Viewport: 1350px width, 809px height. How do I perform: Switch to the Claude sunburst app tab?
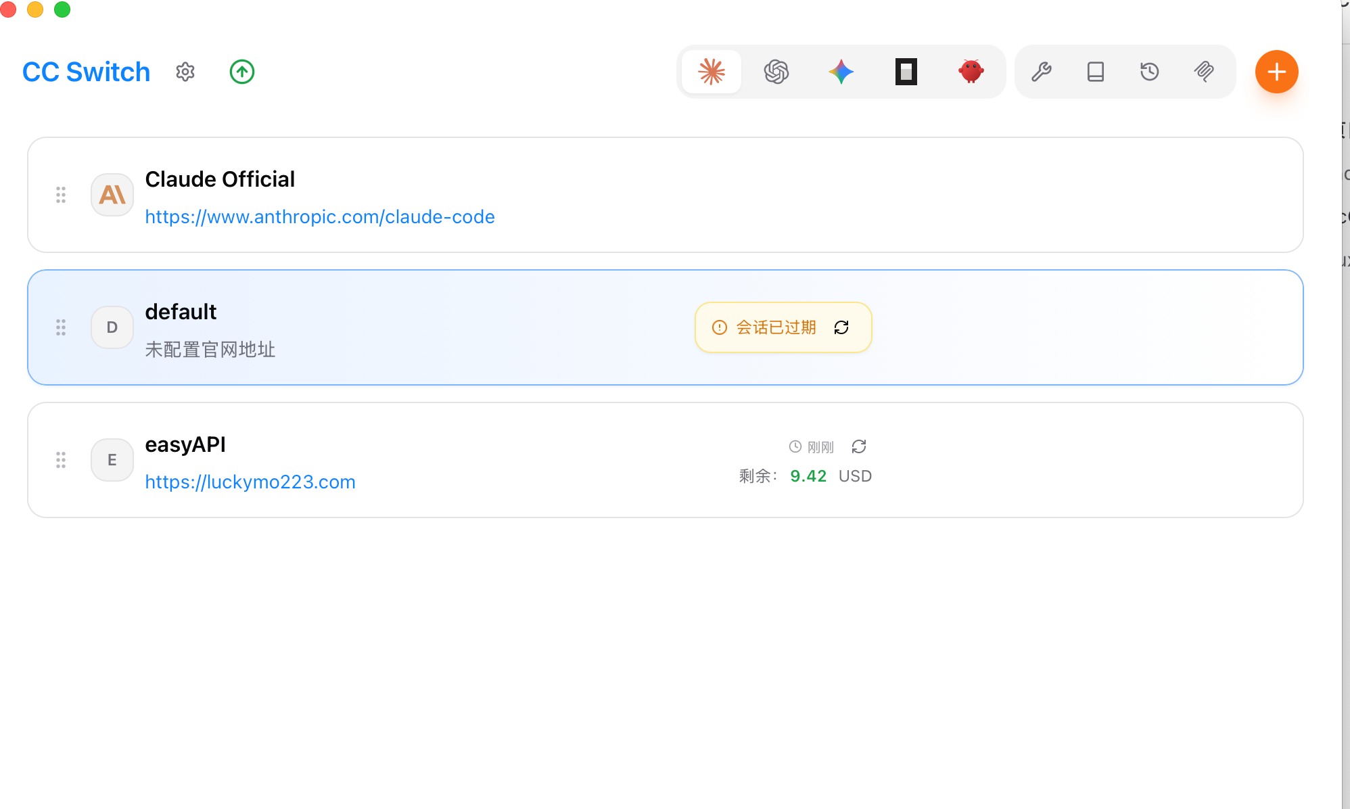(712, 72)
